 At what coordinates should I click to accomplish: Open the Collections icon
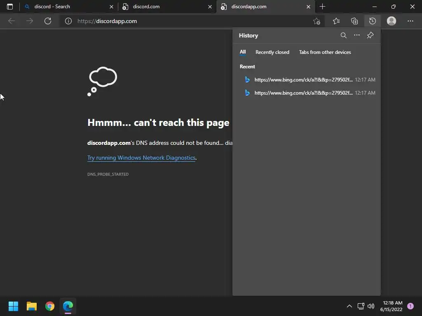tap(354, 21)
